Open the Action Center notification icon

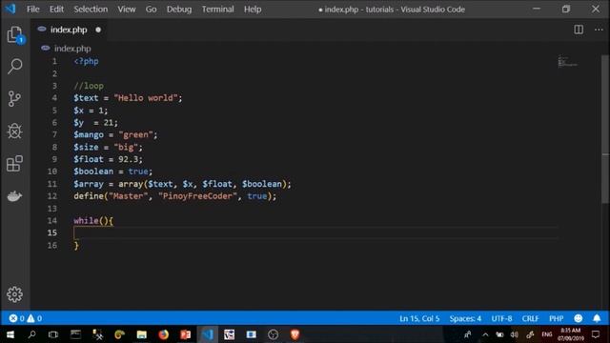596,334
